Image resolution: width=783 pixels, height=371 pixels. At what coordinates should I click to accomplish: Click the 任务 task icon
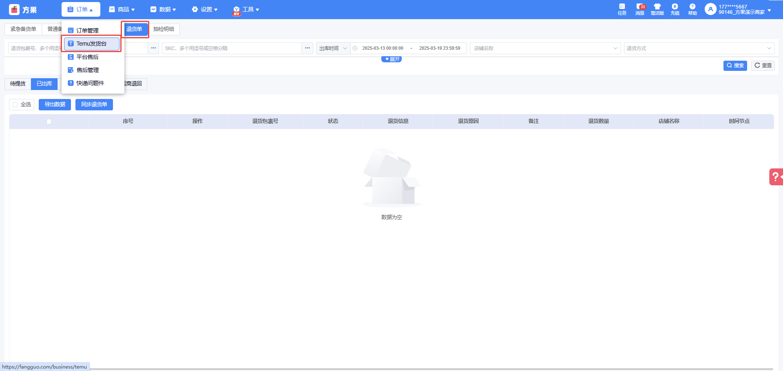pos(622,7)
